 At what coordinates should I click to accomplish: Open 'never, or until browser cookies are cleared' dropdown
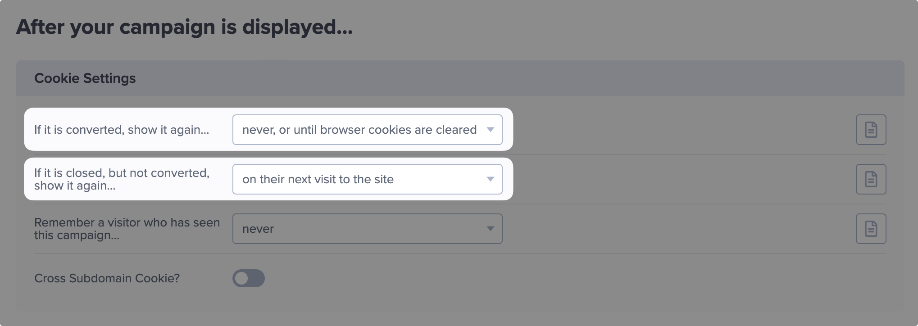click(x=367, y=130)
